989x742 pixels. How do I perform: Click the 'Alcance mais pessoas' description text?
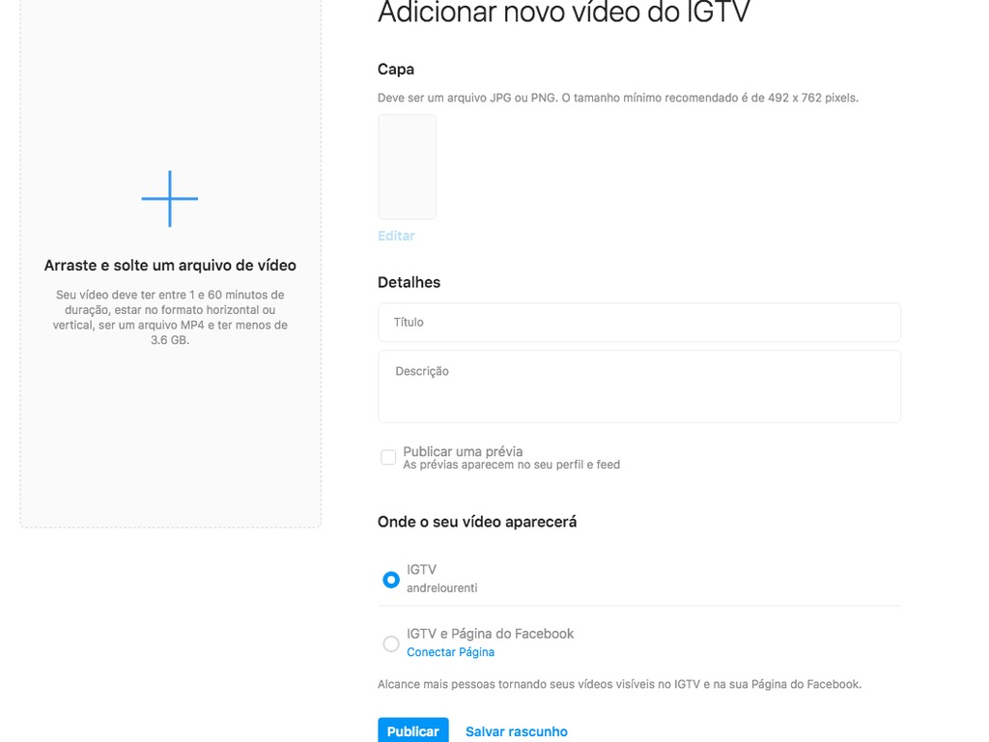619,684
